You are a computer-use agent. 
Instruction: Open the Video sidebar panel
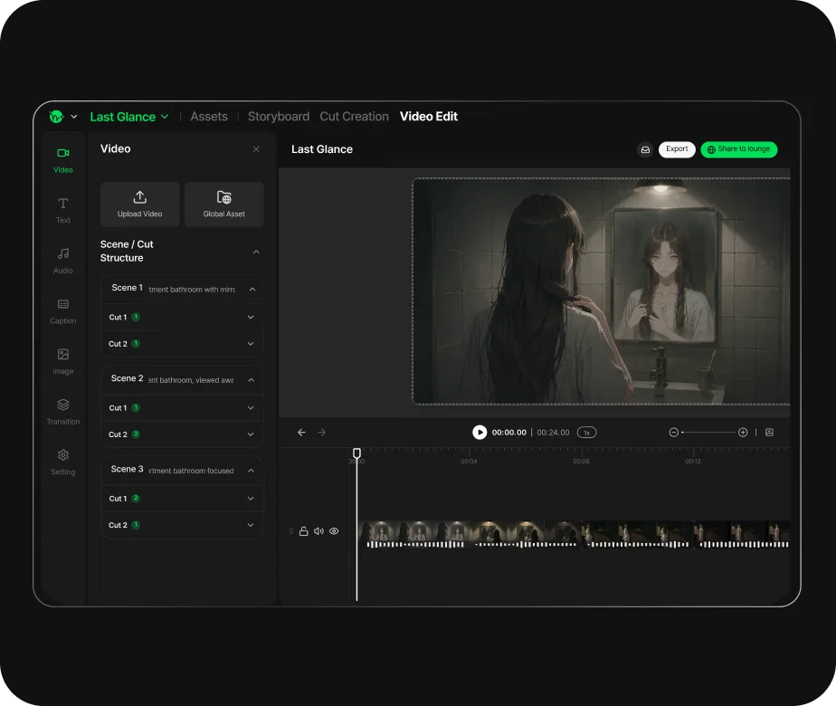coord(63,160)
